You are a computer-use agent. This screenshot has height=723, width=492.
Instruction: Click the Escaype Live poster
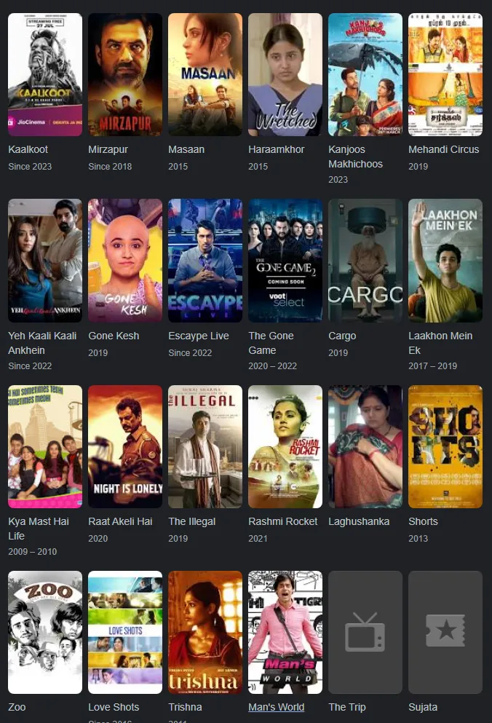[x=205, y=261]
